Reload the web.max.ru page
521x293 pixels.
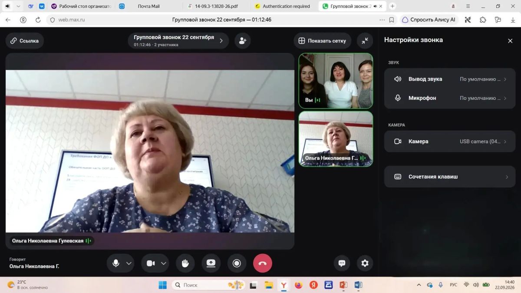point(38,20)
